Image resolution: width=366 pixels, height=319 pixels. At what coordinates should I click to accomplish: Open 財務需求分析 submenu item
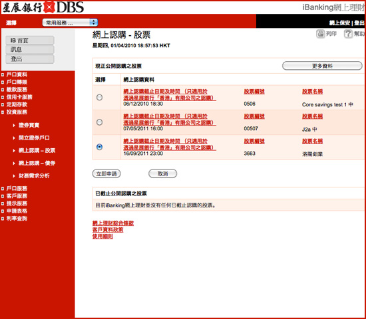(34, 175)
